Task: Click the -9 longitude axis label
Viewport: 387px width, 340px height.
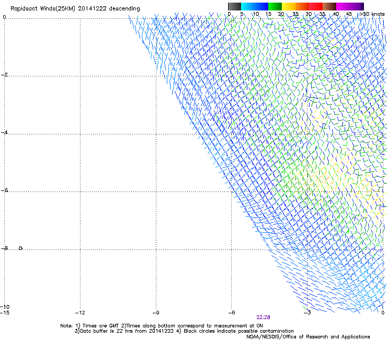Action: 156,313
